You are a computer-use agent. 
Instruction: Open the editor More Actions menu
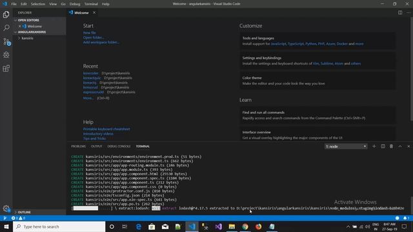[408, 13]
